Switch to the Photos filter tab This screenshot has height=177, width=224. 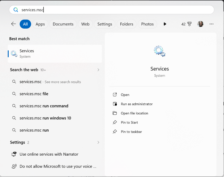pyautogui.click(x=147, y=24)
